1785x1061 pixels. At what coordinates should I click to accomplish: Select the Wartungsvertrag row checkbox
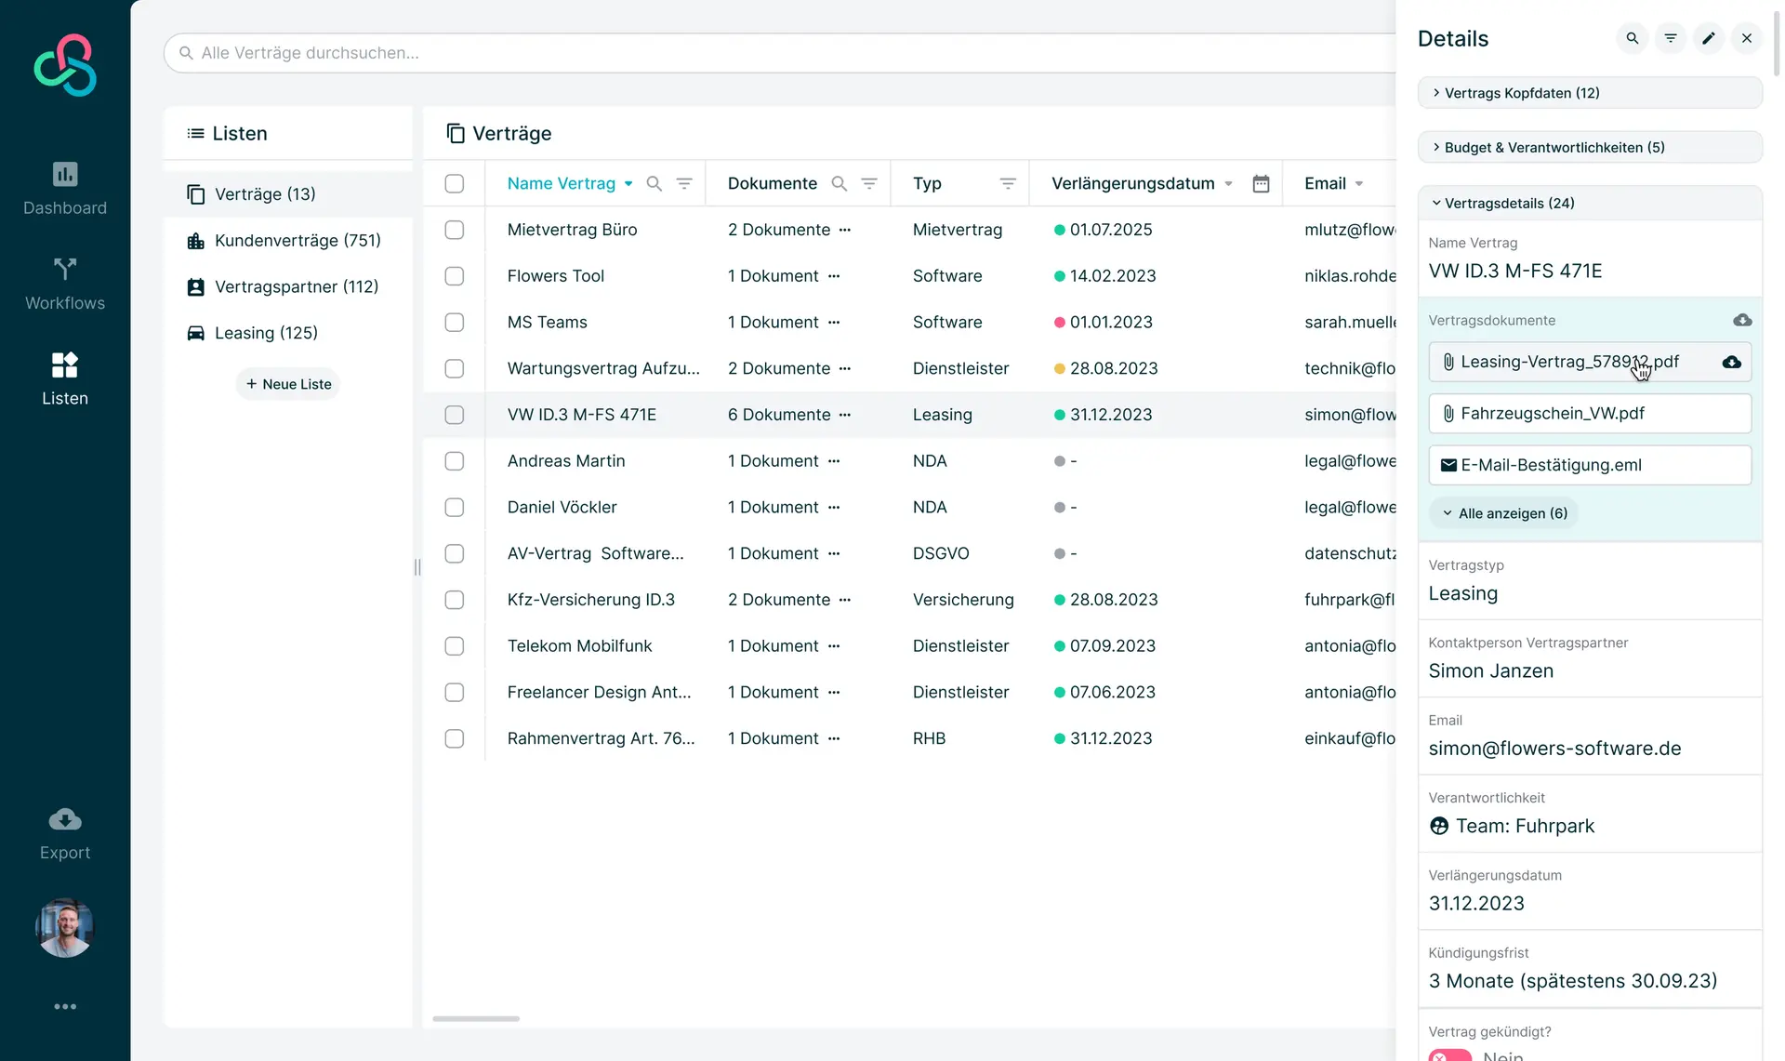coord(454,368)
